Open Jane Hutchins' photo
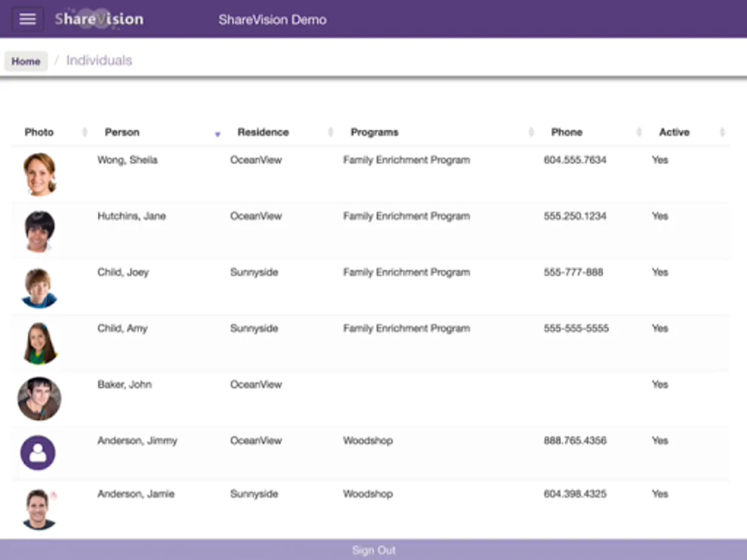 pyautogui.click(x=40, y=231)
